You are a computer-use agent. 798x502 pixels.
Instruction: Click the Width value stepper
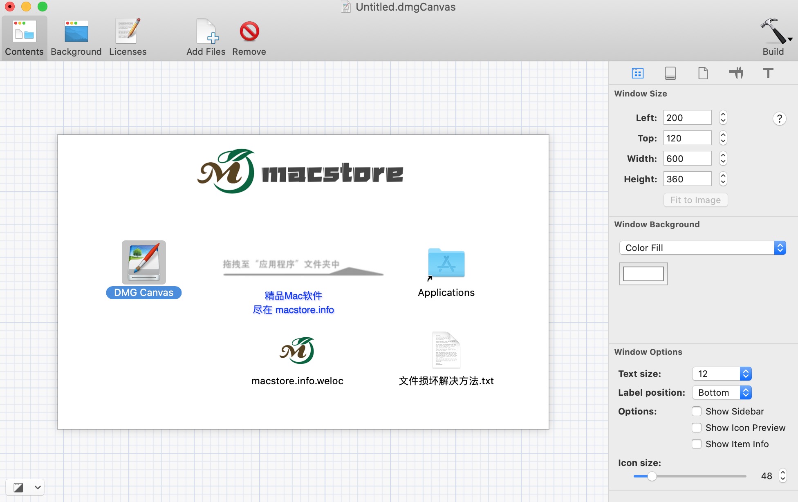723,159
